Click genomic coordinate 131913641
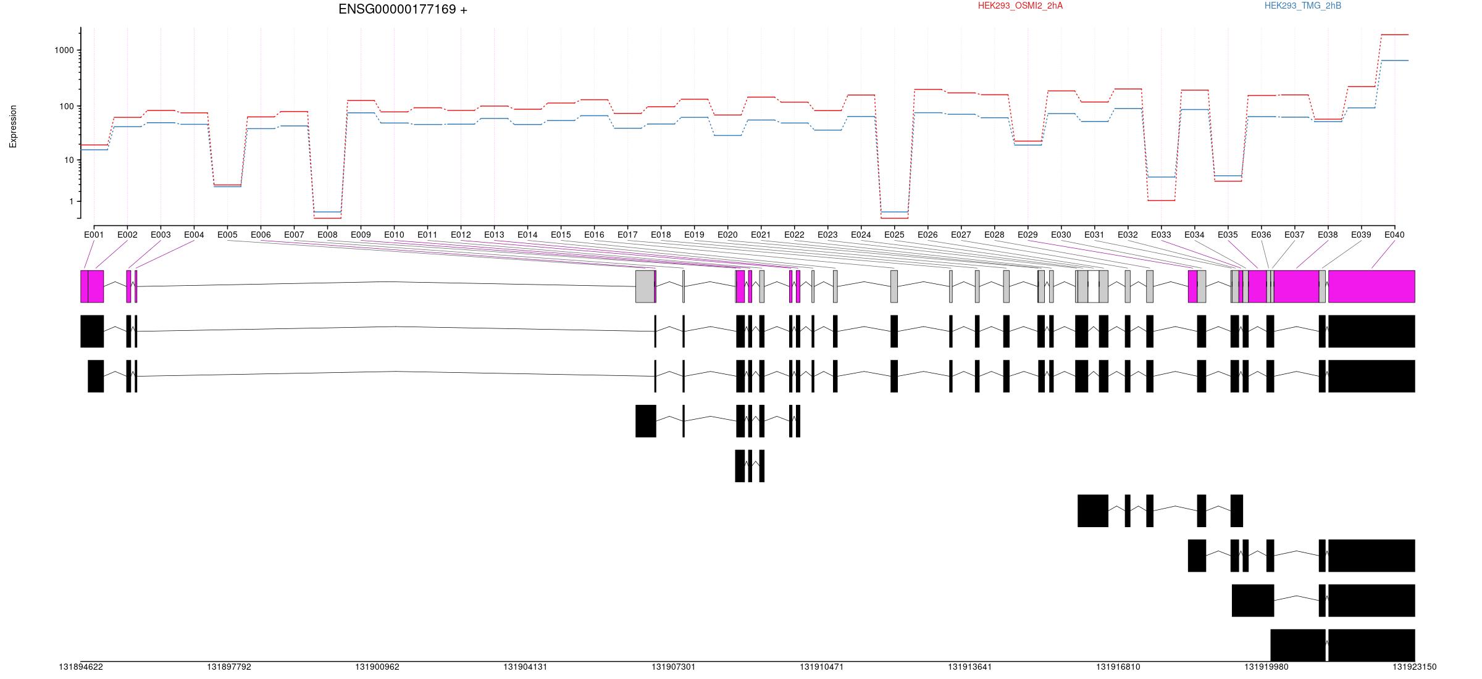Image resolution: width=1482 pixels, height=679 pixels. 970,667
